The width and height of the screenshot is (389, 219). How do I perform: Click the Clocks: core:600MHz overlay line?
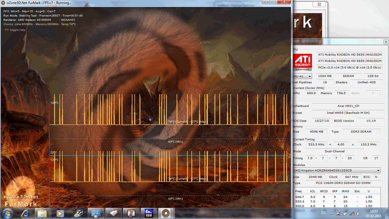(x=40, y=24)
